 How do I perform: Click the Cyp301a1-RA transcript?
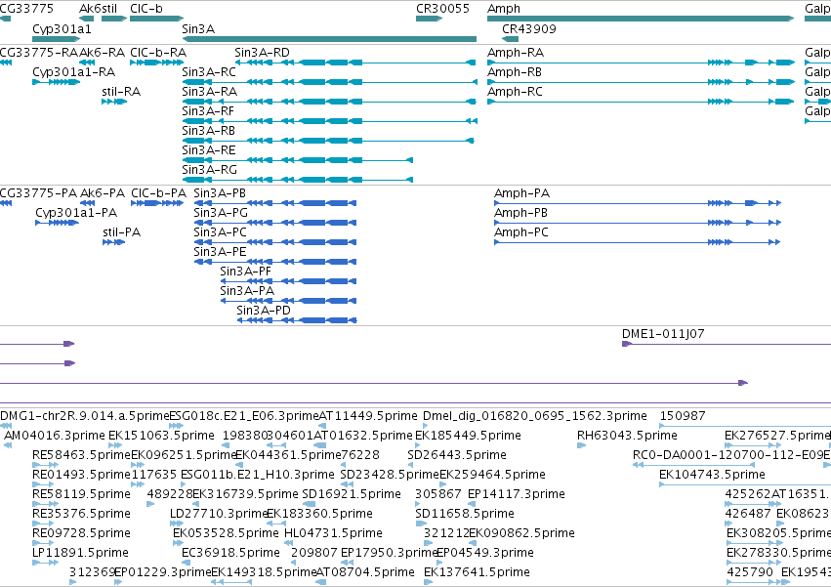57,82
